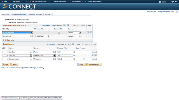Switch to the Summary tab
Screen dimensions: 179x100
click(x=48, y=14)
